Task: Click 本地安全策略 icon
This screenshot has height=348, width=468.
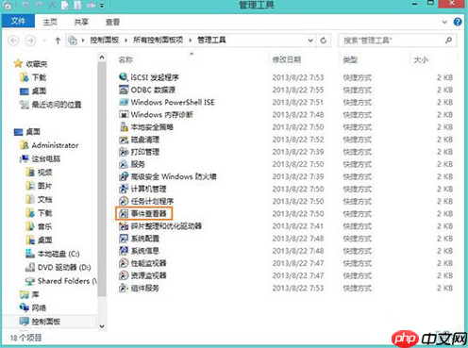Action: coord(124,126)
